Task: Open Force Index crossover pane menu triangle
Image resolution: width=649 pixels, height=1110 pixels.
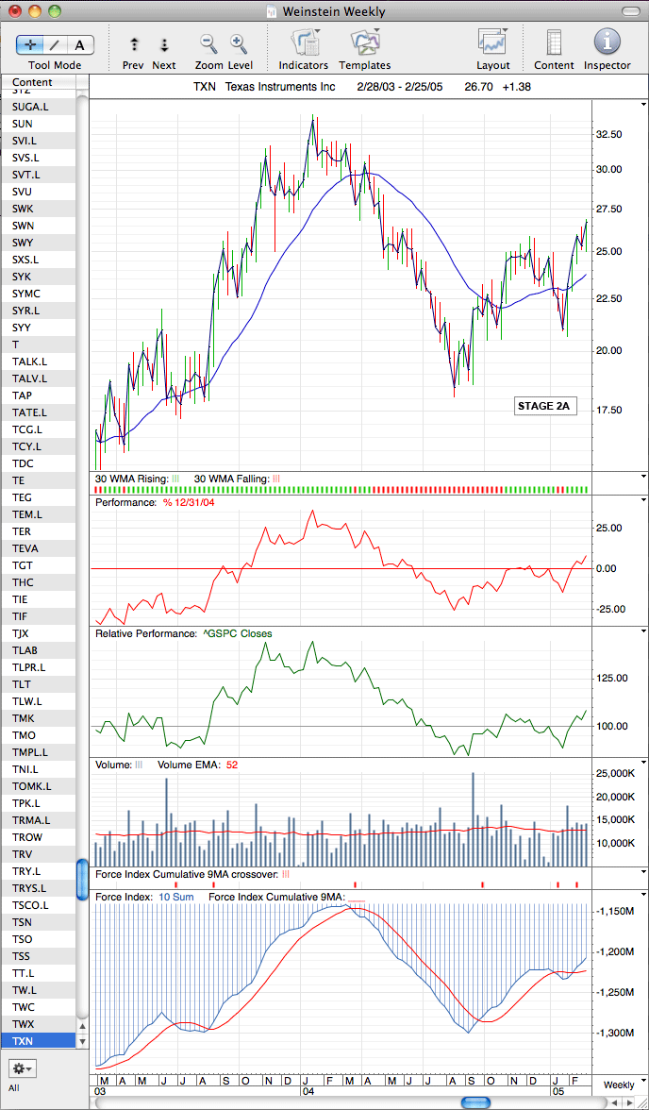Action: point(643,871)
